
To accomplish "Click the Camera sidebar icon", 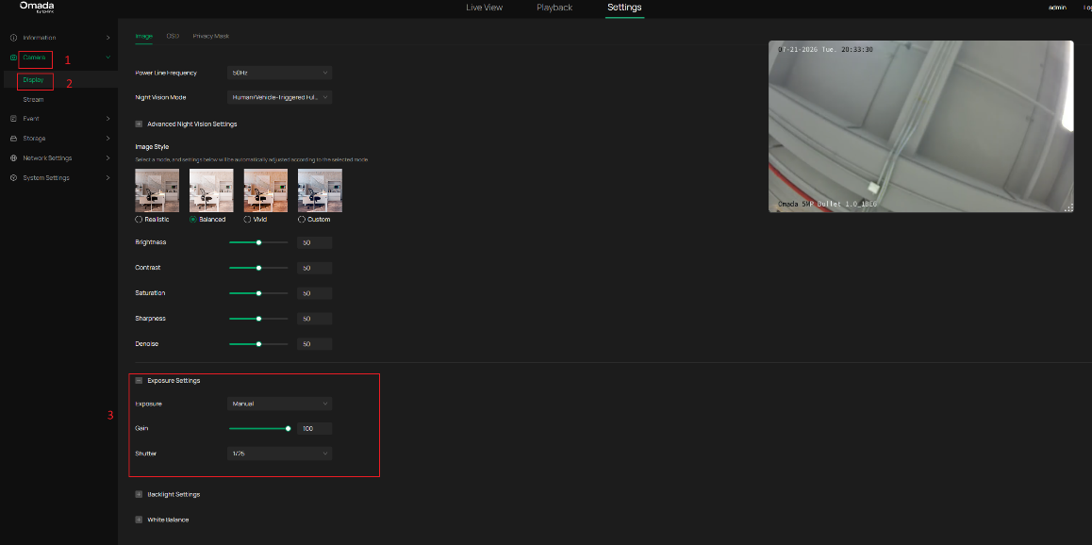I will point(14,58).
